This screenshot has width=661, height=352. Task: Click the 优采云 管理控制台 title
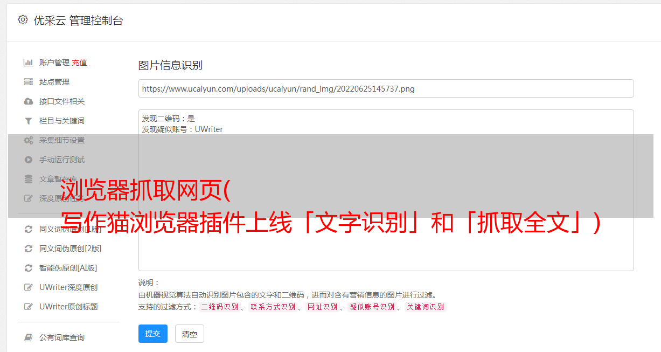[x=78, y=20]
